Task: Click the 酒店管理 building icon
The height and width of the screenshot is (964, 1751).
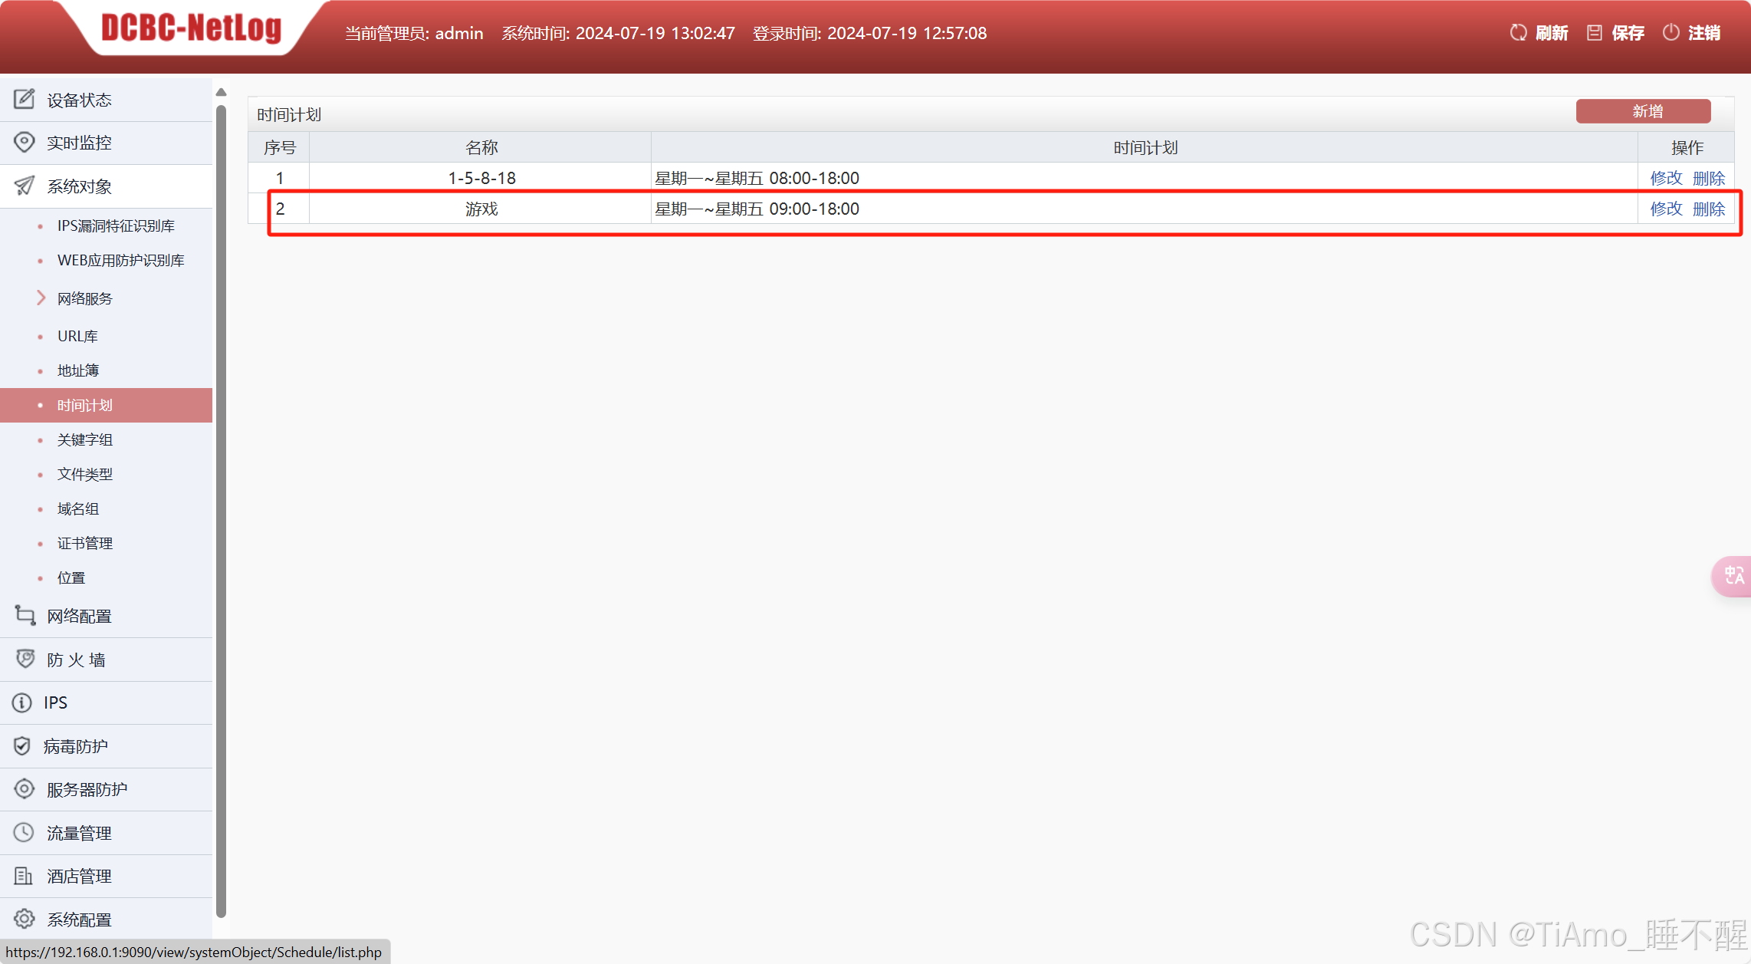Action: [25, 875]
